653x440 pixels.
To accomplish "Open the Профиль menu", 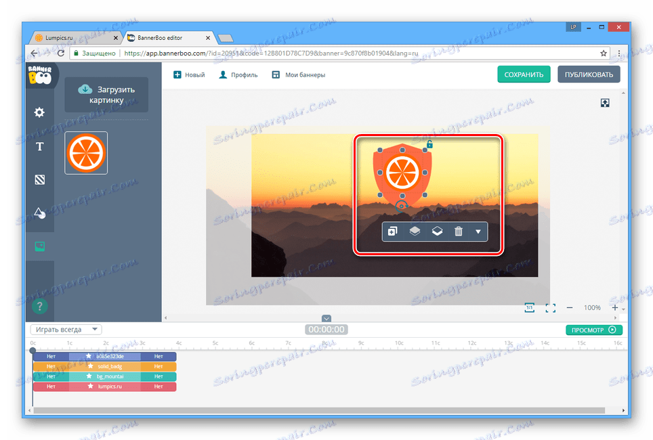I will pyautogui.click(x=238, y=75).
